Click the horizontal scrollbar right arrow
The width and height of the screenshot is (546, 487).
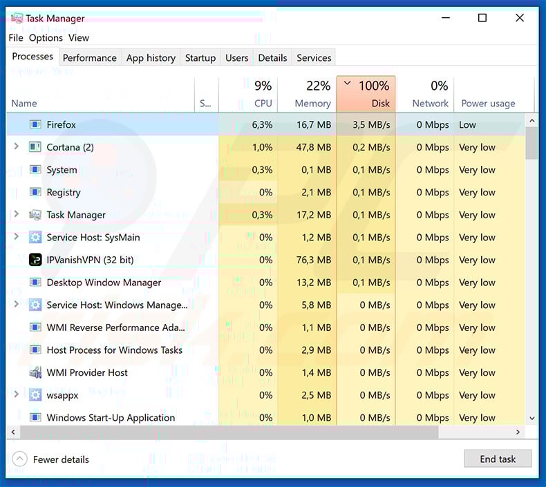[518, 432]
